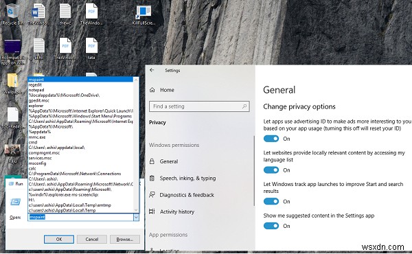Select the Incompatible apps desktop icon
This screenshot has width=412, height=254.
click(x=12, y=53)
